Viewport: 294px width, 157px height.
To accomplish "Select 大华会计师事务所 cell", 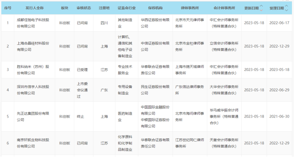I will coord(224,90).
